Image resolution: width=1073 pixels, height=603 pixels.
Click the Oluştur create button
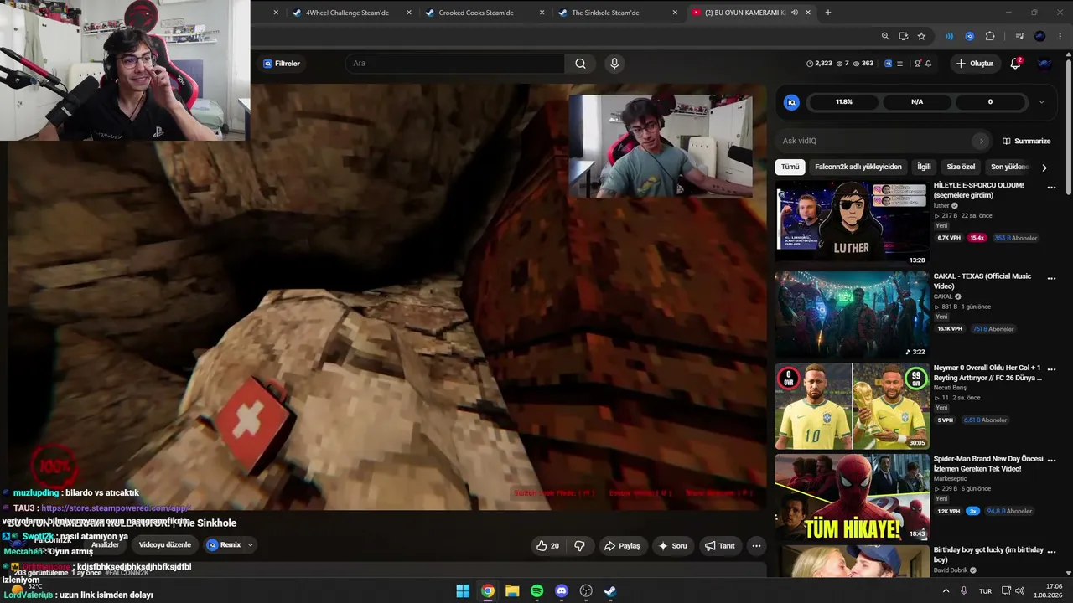pyautogui.click(x=975, y=64)
